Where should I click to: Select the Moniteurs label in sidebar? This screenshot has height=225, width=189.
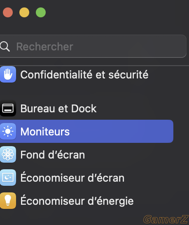(45, 132)
